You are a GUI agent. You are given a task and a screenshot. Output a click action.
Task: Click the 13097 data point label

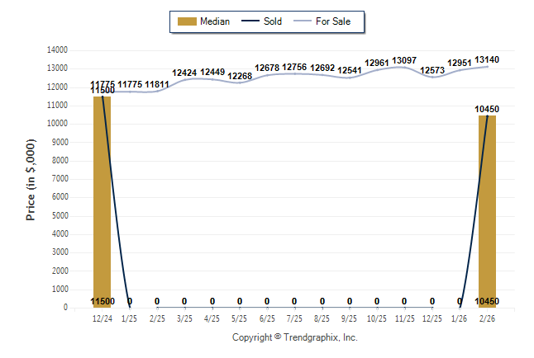point(404,60)
